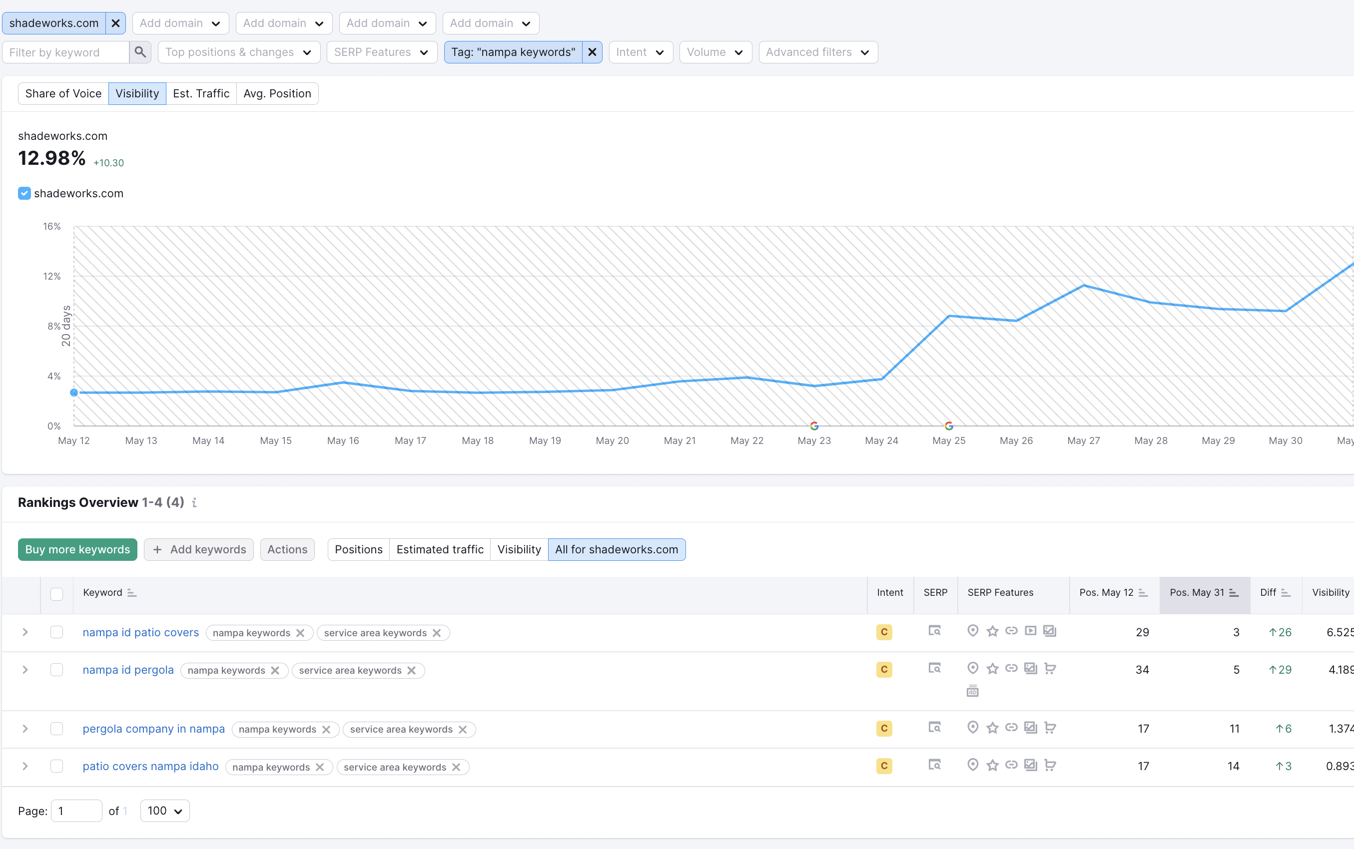This screenshot has width=1354, height=849.
Task: Open the SERP Features filter dropdown
Action: point(382,52)
